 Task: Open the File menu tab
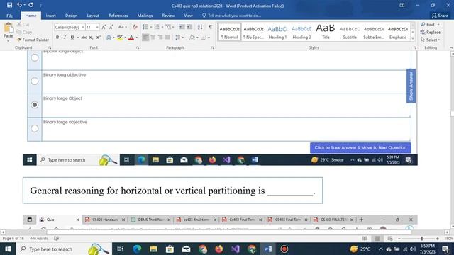pos(9,16)
